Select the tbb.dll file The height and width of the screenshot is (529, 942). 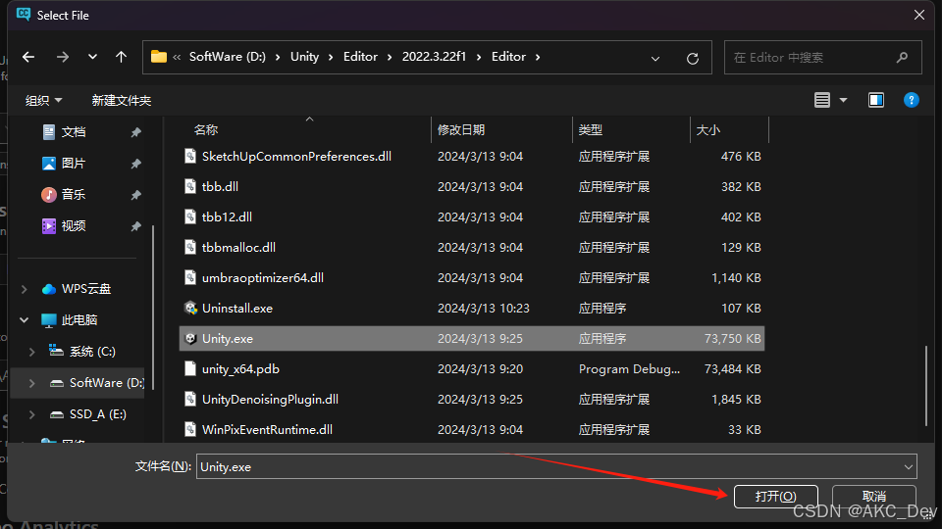click(472, 186)
